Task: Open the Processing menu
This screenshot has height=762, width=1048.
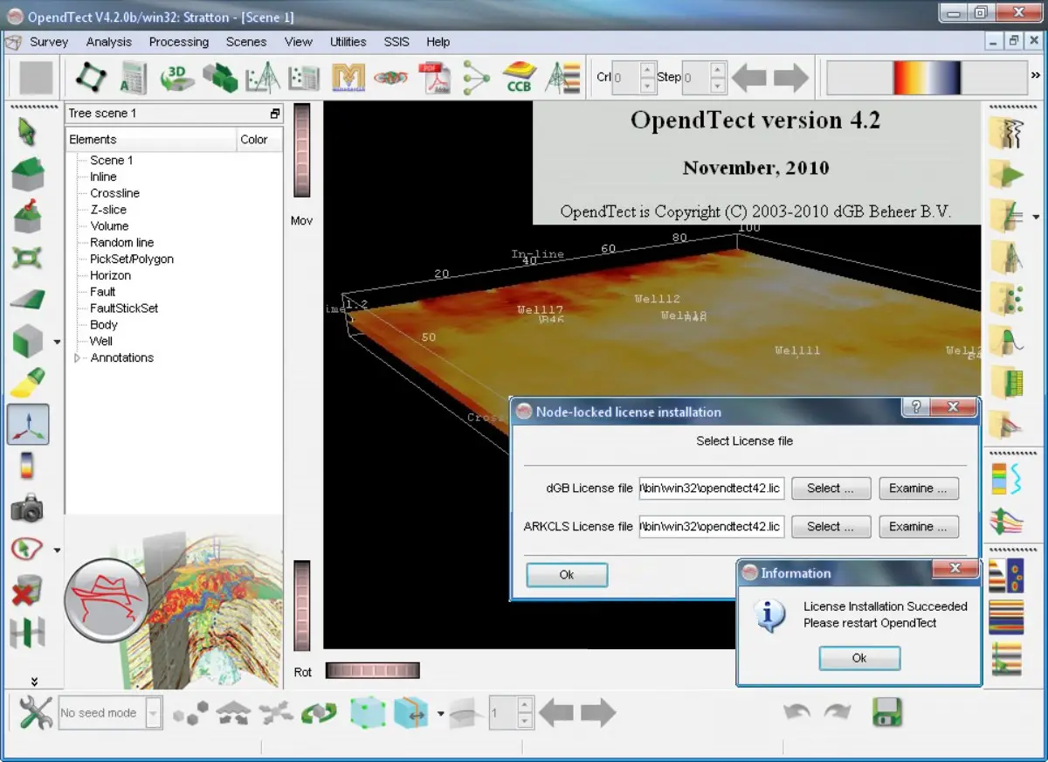Action: (179, 42)
